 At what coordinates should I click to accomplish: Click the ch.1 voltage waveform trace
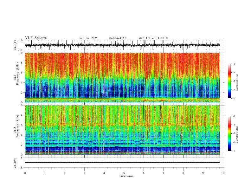(x=122, y=45)
